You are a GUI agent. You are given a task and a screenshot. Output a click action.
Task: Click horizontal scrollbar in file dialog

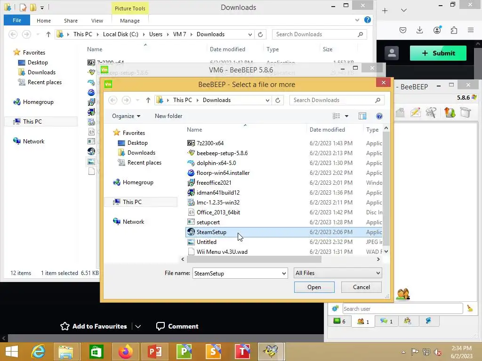tap(254, 259)
